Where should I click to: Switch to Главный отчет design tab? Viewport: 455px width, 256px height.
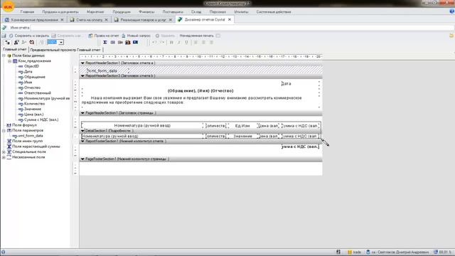14,50
